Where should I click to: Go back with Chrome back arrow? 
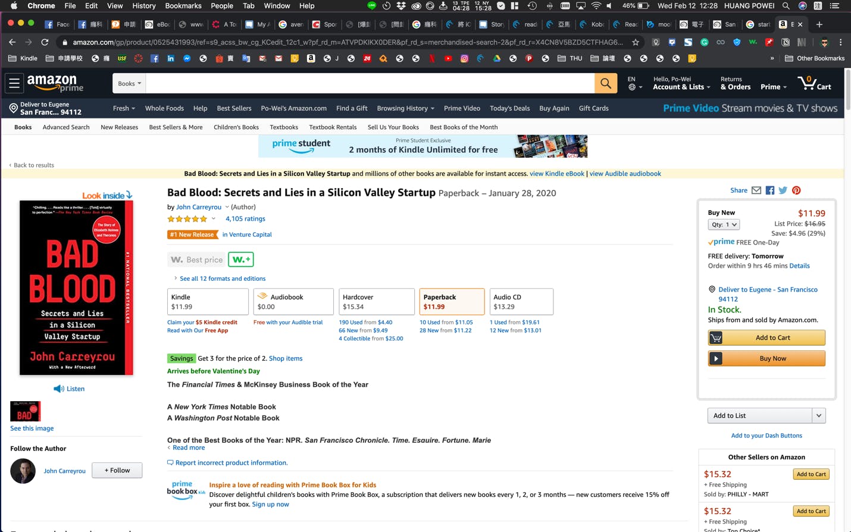(12, 42)
